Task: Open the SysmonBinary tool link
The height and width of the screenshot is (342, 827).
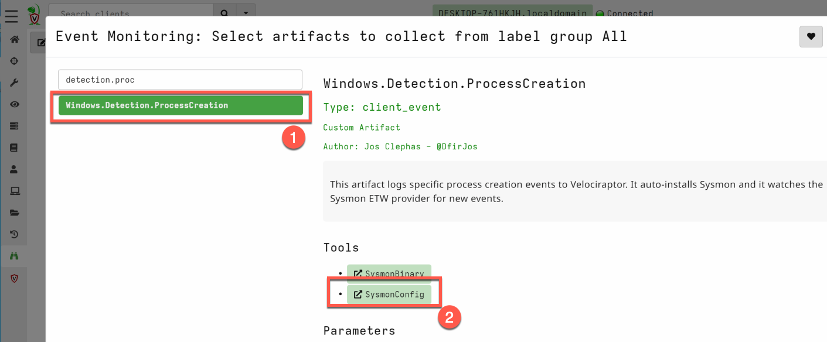Action: [389, 273]
